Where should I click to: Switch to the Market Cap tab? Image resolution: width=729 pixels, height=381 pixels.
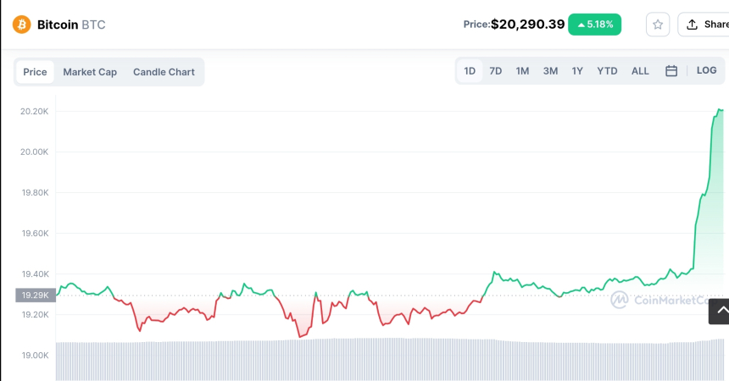tap(90, 72)
